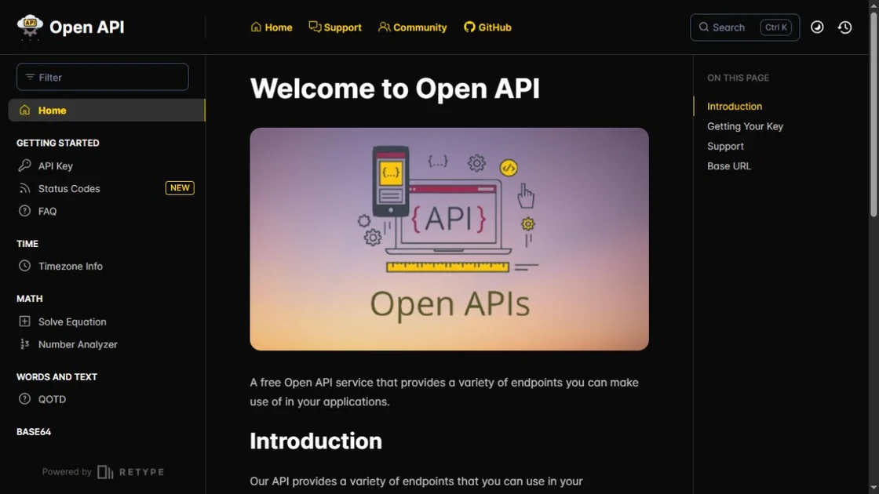
Task: Click the Ctrl K shortcut badge
Action: click(776, 27)
